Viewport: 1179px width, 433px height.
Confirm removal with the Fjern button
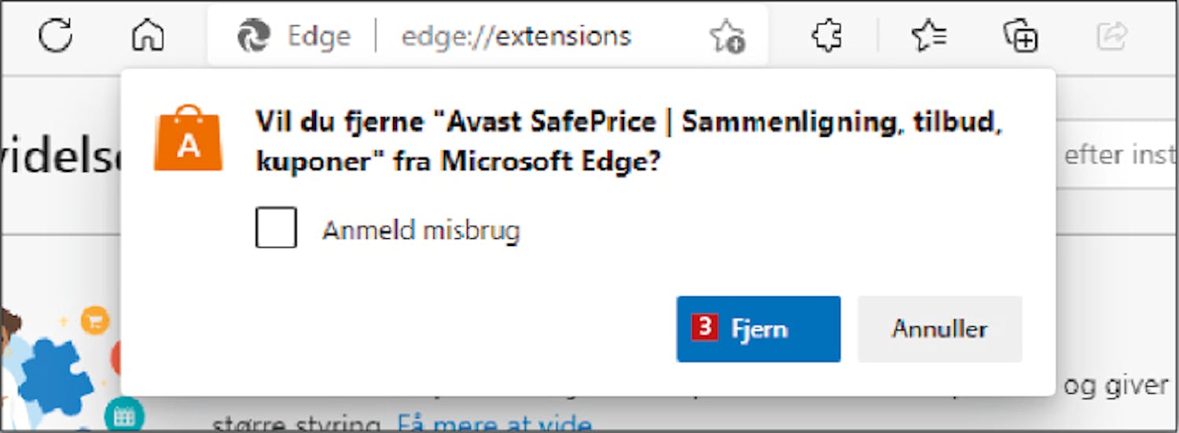click(x=758, y=328)
